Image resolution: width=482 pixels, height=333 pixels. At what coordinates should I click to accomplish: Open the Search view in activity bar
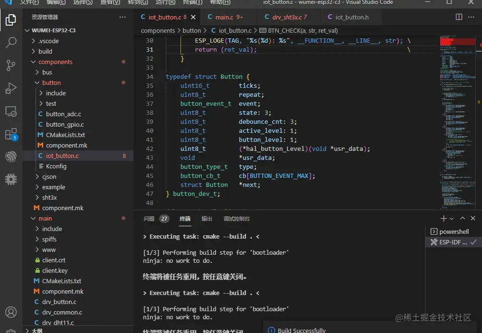tap(11, 42)
